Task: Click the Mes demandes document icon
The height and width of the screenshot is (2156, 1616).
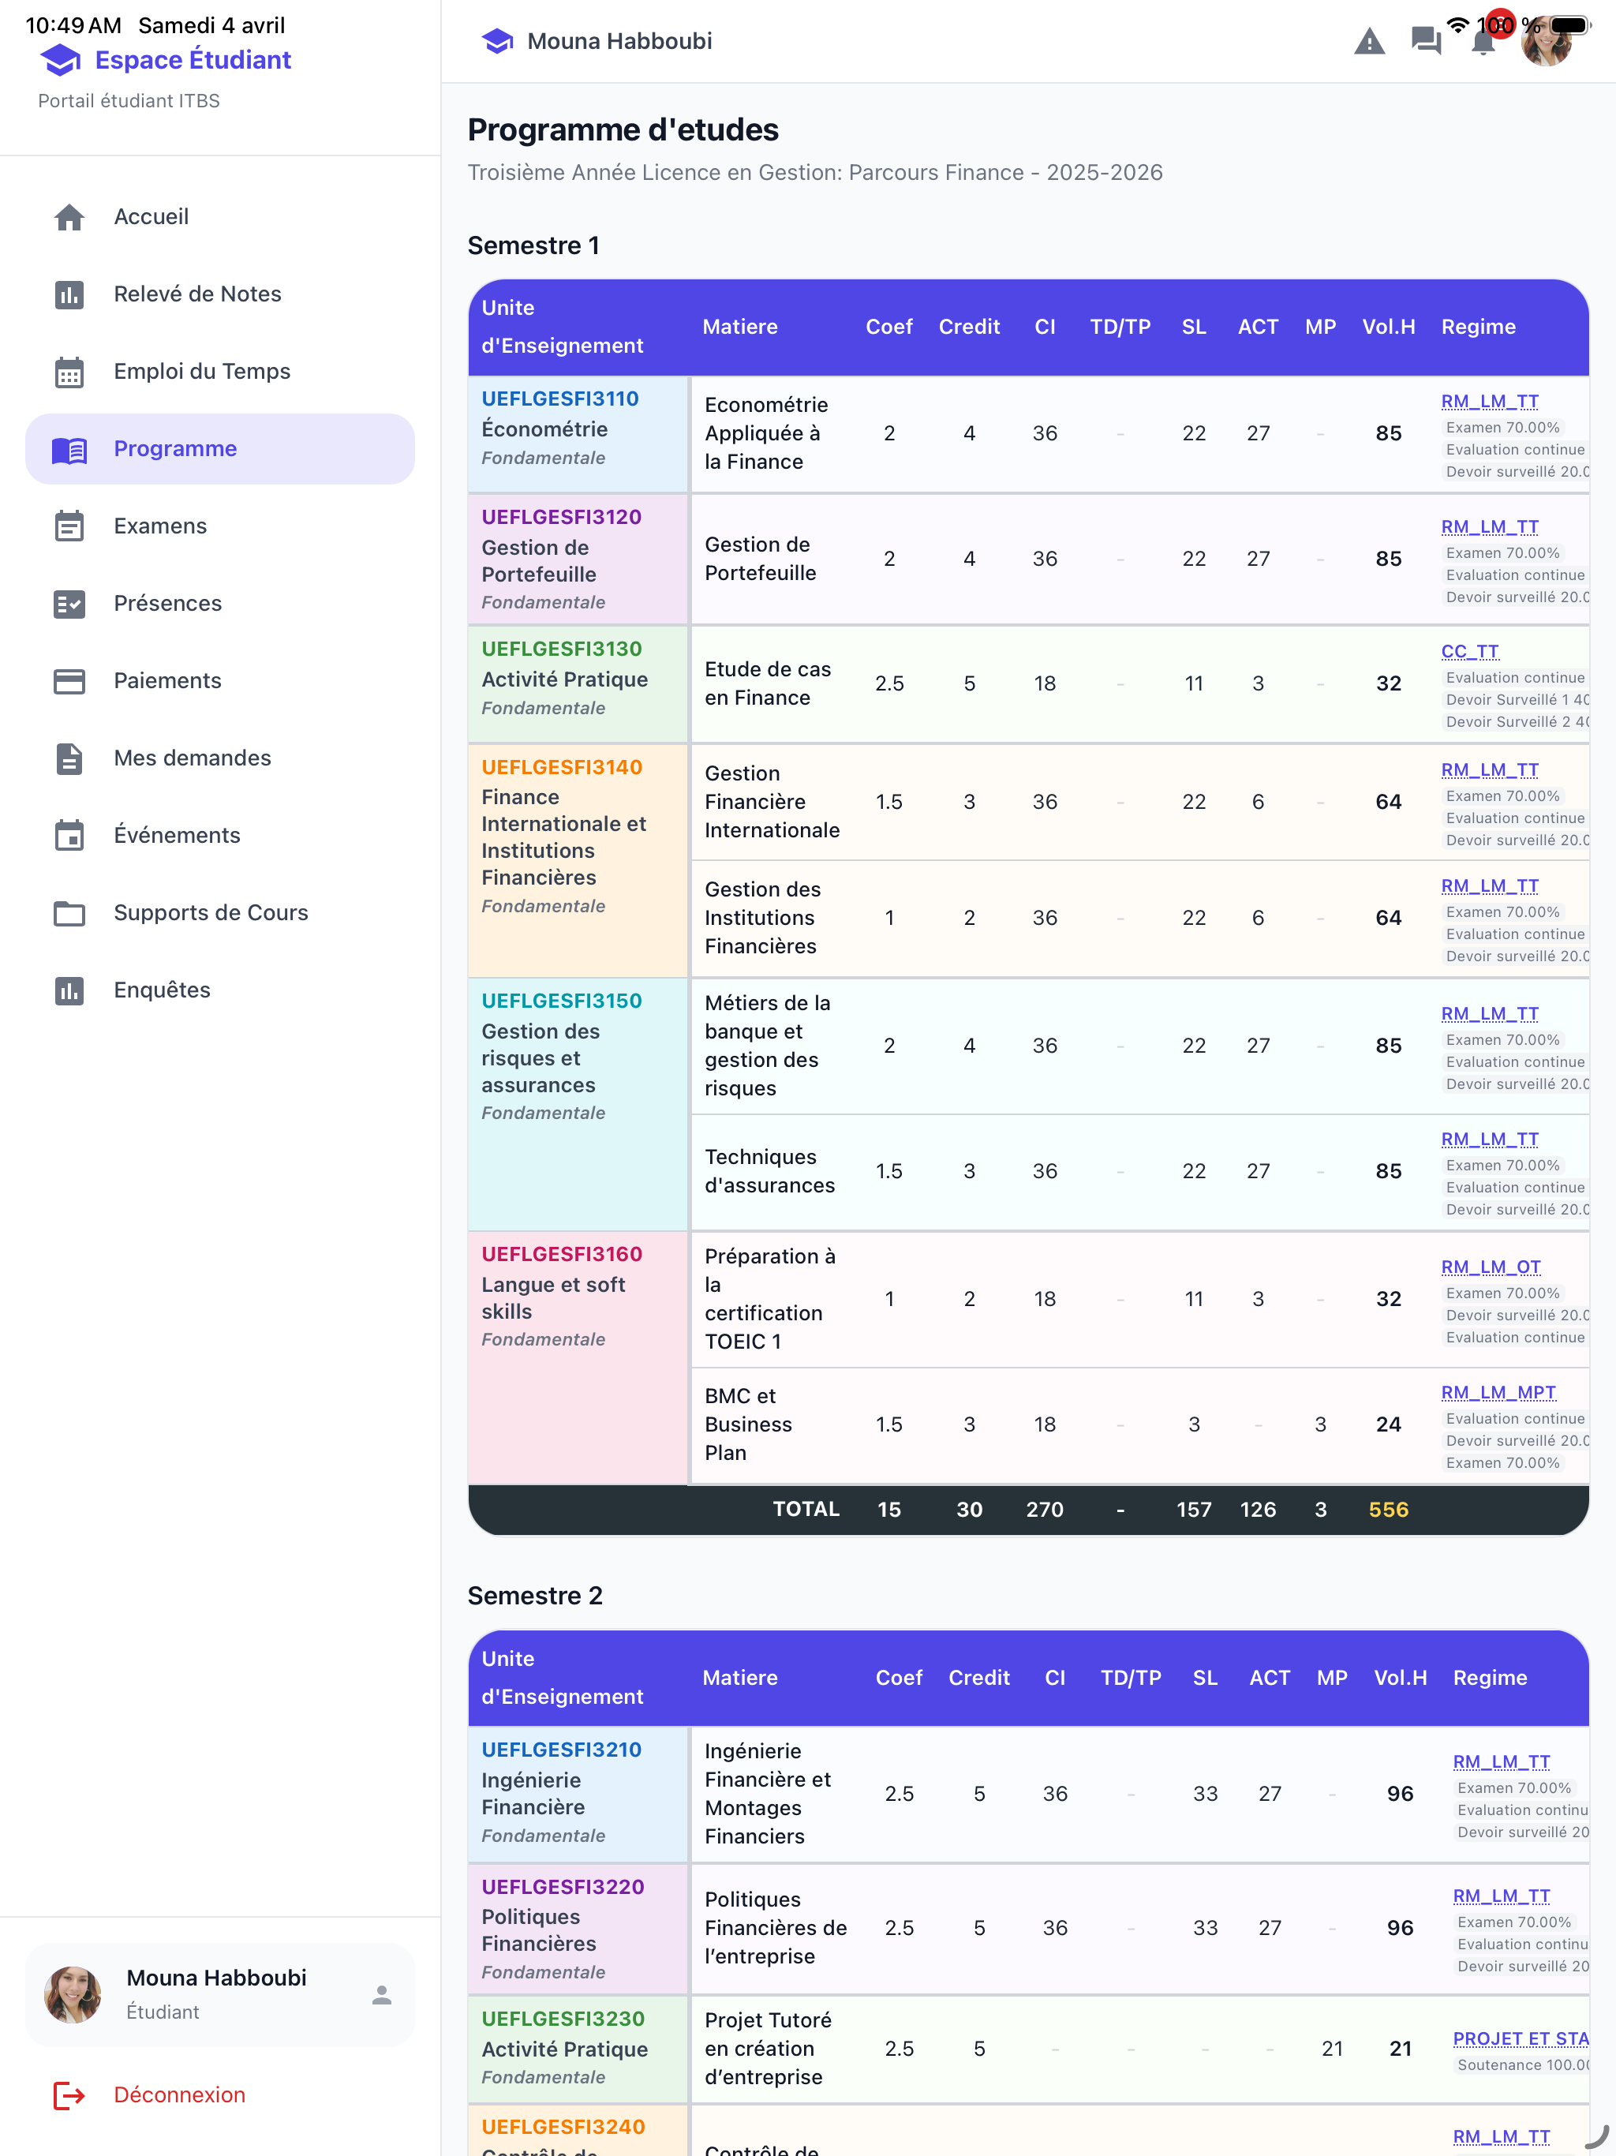Action: click(x=69, y=758)
